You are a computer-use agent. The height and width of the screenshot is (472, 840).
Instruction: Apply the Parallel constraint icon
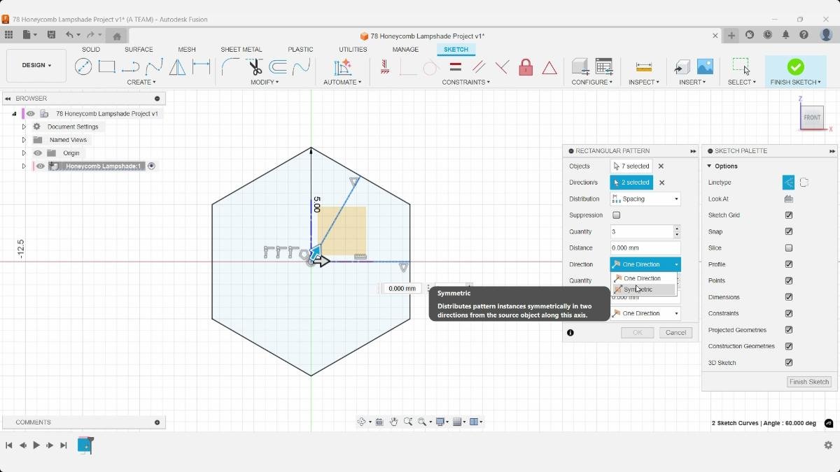479,66
